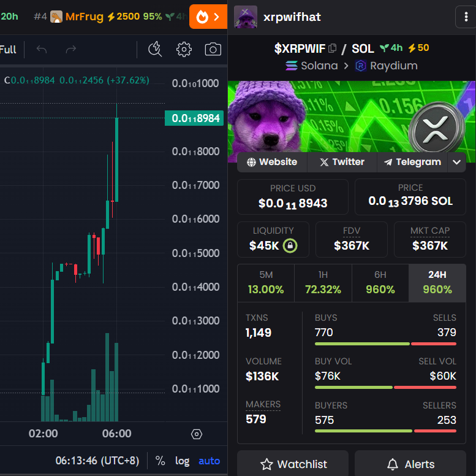Select the 24H timeframe tab
Screen dimensions: 476x476
click(x=437, y=283)
